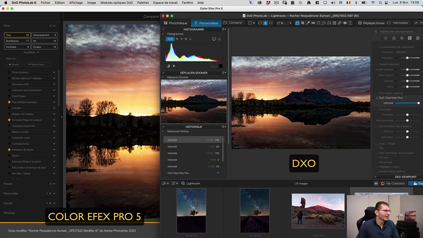
Task: Switch to the Photothèque tab
Action: point(176,23)
